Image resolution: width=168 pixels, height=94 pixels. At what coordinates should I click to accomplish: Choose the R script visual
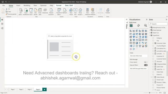(140, 43)
